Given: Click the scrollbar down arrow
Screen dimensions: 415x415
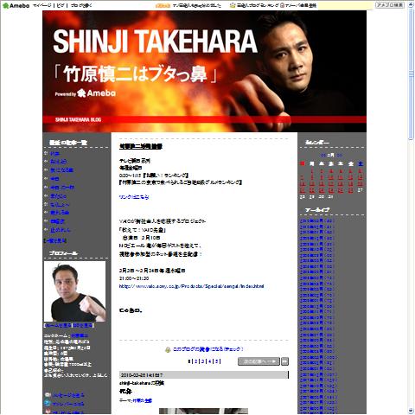Looking at the screenshot, I should click(411, 411).
